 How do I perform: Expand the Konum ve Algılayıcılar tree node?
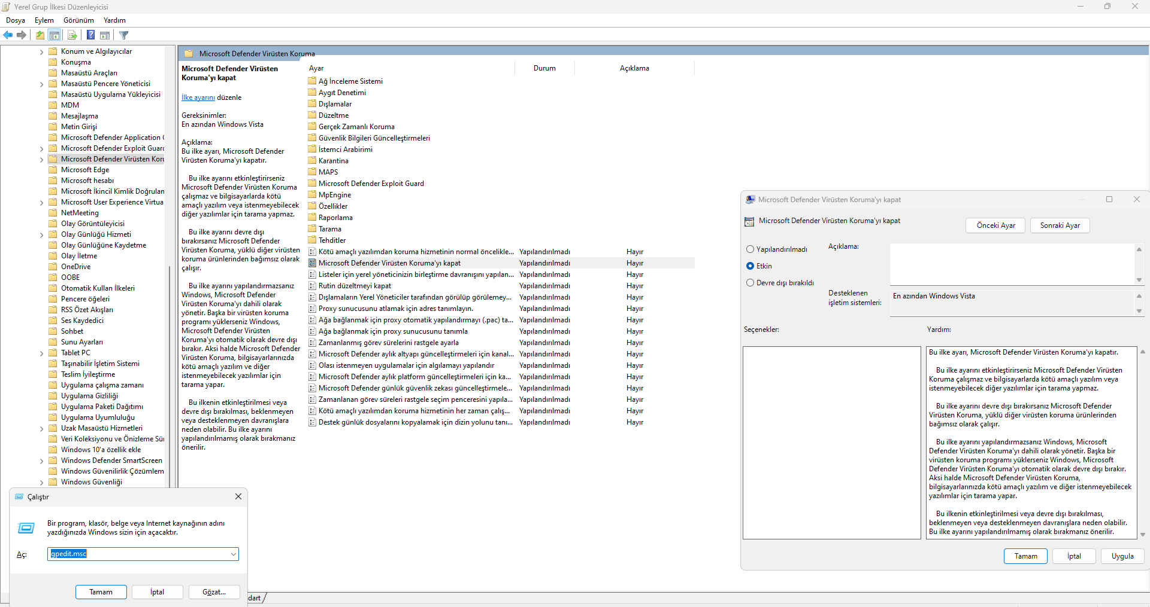41,52
